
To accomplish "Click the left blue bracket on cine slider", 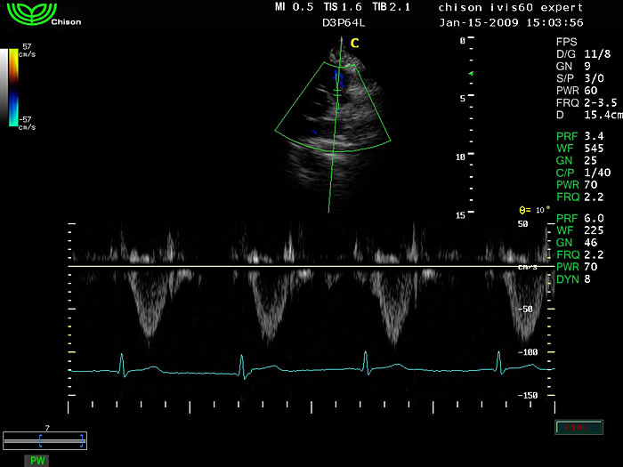I will click(x=40, y=439).
